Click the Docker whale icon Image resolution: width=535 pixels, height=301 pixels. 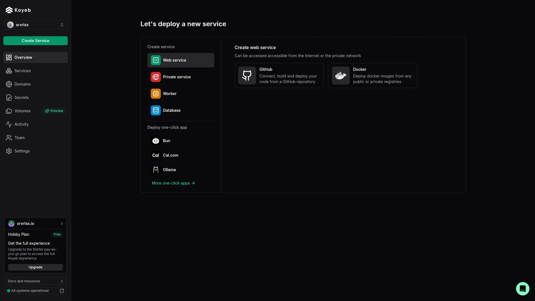[x=341, y=76]
